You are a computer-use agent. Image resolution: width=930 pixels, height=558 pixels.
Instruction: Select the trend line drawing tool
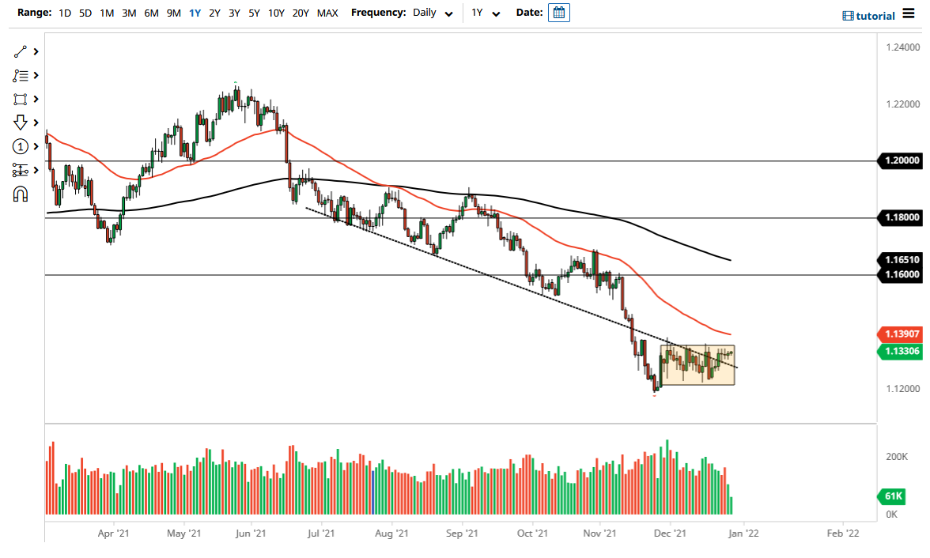(21, 51)
